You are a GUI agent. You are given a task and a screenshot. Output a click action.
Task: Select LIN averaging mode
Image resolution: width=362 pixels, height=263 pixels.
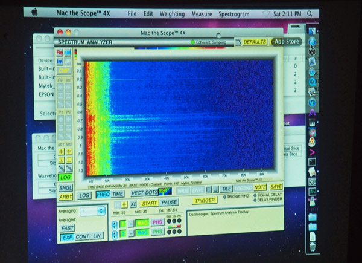[x=97, y=236]
